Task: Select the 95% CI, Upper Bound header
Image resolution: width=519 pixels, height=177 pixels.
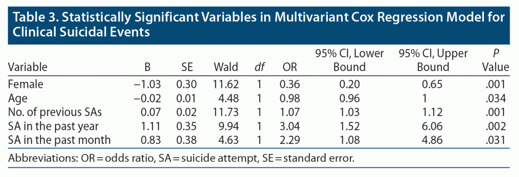Action: click(x=428, y=61)
